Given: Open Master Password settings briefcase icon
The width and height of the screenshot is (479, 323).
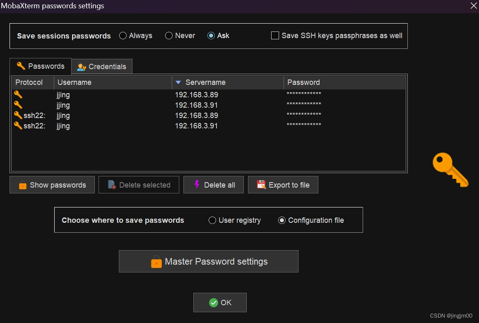Looking at the screenshot, I should point(156,262).
